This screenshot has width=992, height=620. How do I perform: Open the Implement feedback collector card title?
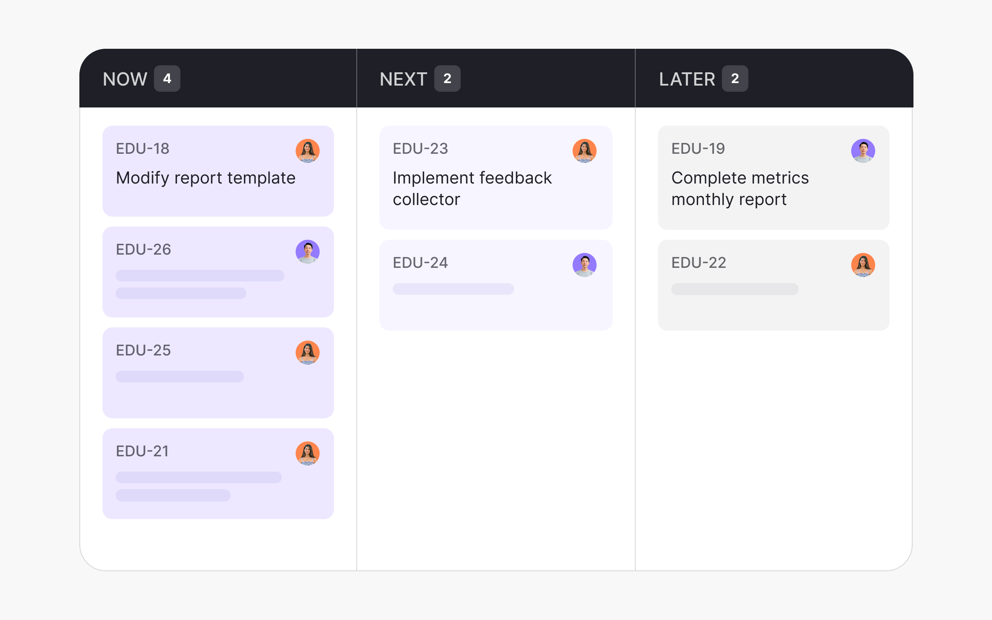(472, 188)
